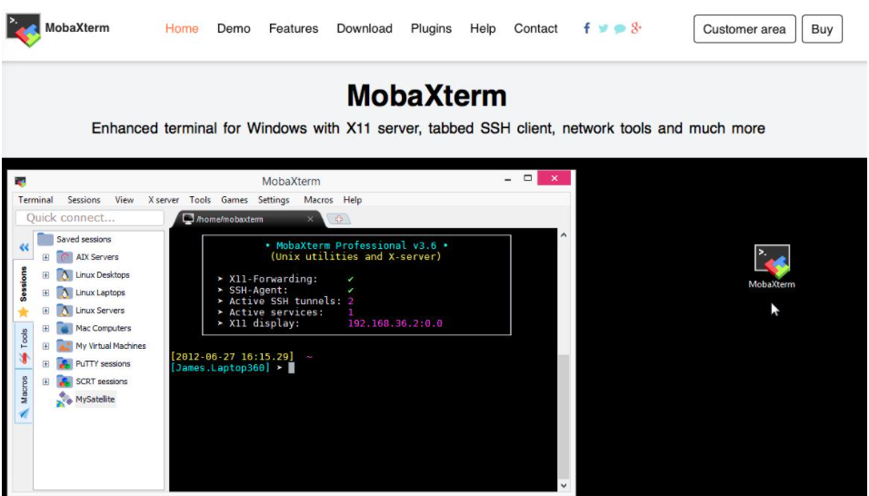This screenshot has width=869, height=496.
Task: Expand the Mac Computers tree node
Action: click(46, 328)
